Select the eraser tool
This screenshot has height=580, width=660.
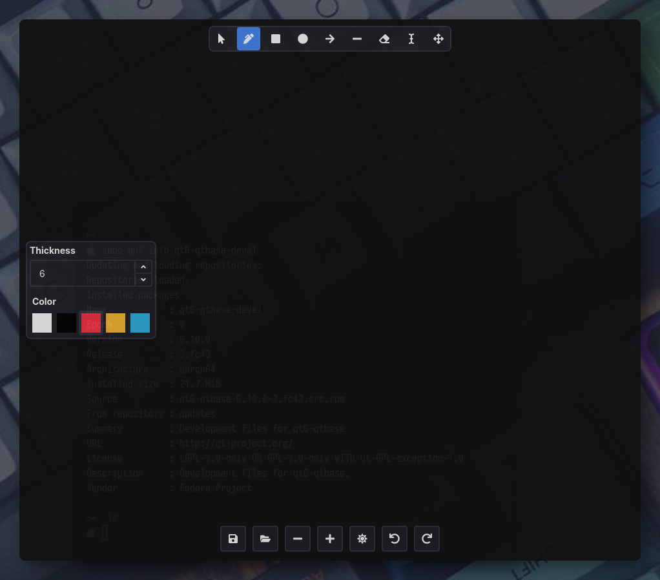[384, 39]
